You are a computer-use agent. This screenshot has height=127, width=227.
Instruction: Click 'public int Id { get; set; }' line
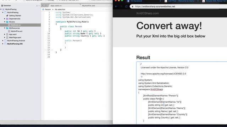[80, 31]
